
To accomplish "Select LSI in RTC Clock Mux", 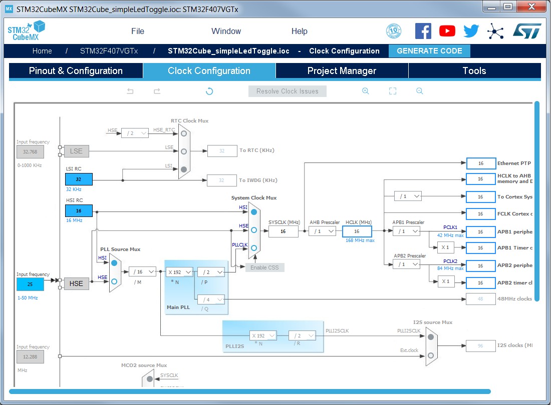I will (184, 169).
